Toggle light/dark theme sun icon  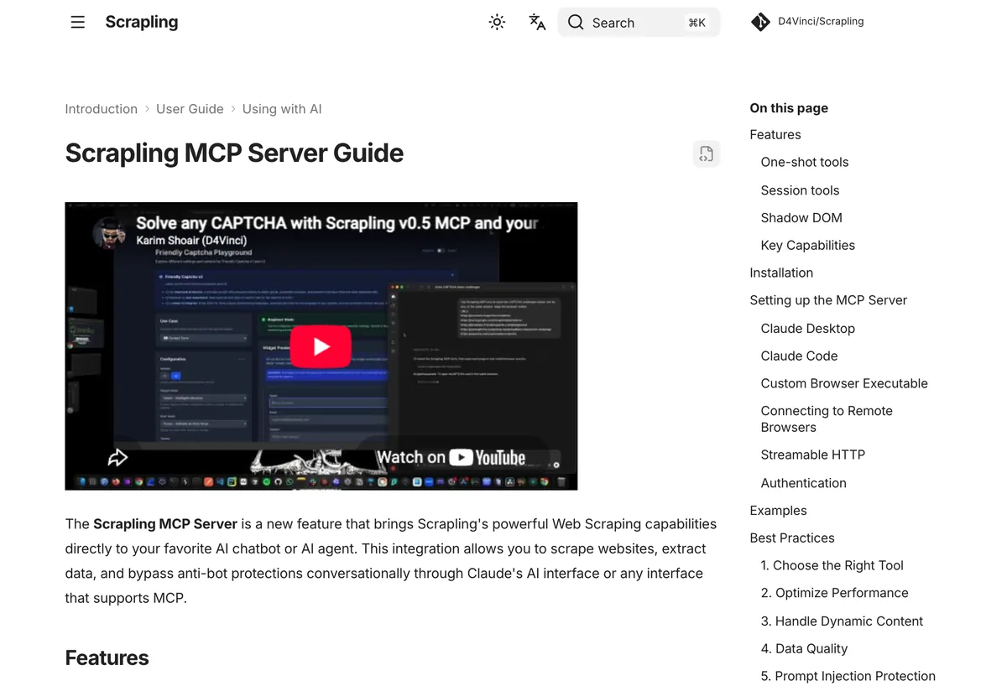point(497,23)
